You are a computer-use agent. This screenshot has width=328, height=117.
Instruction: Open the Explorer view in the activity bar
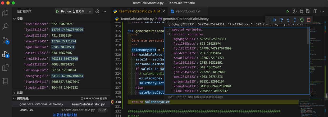point(5,13)
